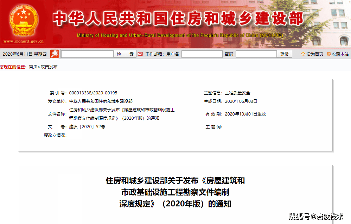Click the 废改立情况 label

[55, 135]
